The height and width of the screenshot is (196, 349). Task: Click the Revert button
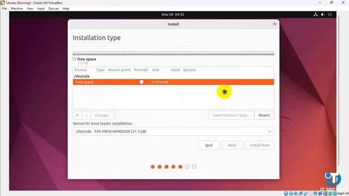[x=264, y=115]
